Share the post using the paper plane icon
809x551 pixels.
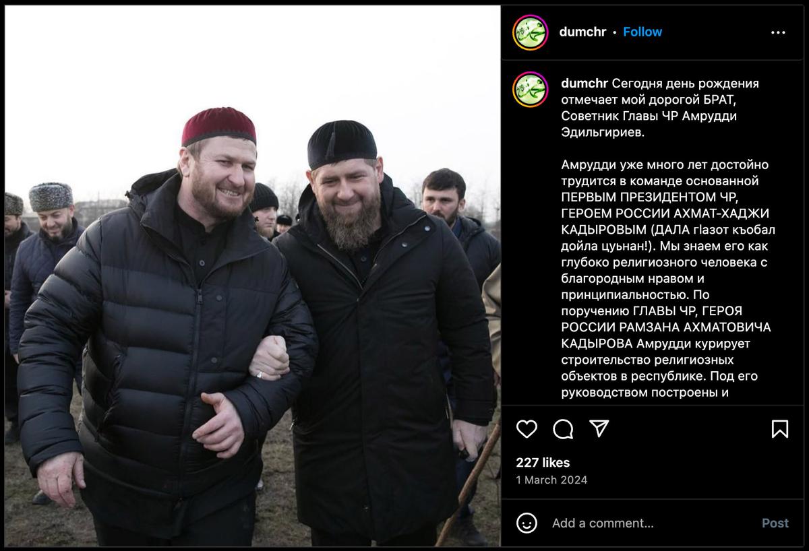click(599, 428)
